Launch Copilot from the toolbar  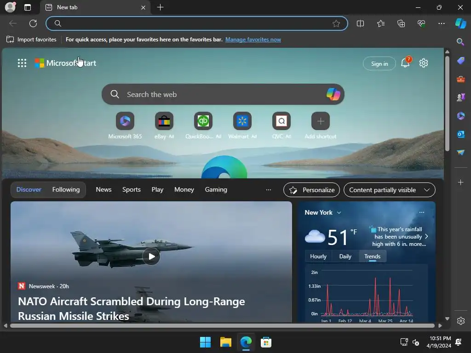coord(461,23)
